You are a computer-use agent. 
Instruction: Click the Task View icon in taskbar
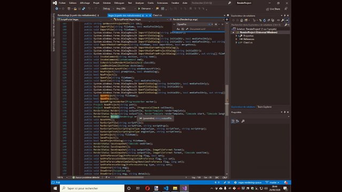pos(138,188)
